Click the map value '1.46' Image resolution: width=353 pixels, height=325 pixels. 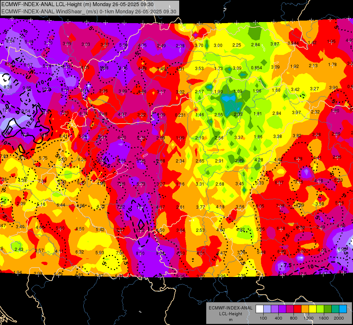click(200, 115)
